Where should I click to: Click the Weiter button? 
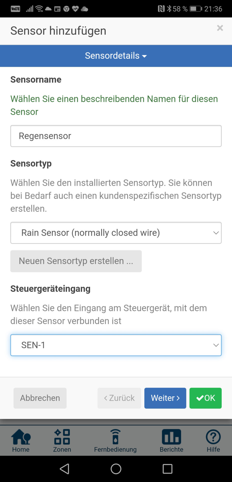click(x=165, y=398)
